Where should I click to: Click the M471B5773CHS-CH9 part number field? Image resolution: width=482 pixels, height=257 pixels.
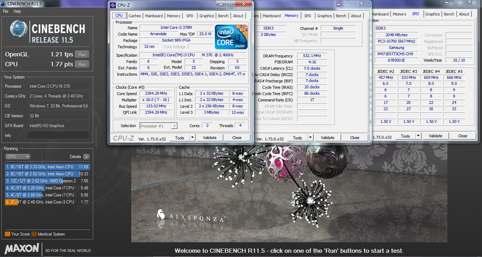(397, 54)
